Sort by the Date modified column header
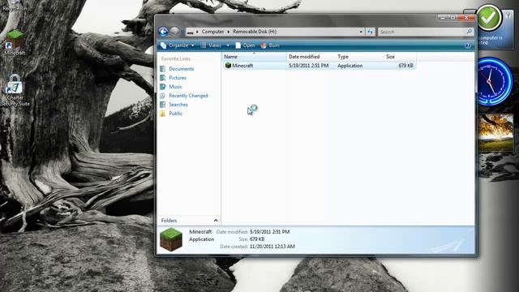The width and height of the screenshot is (519, 292). [311, 57]
